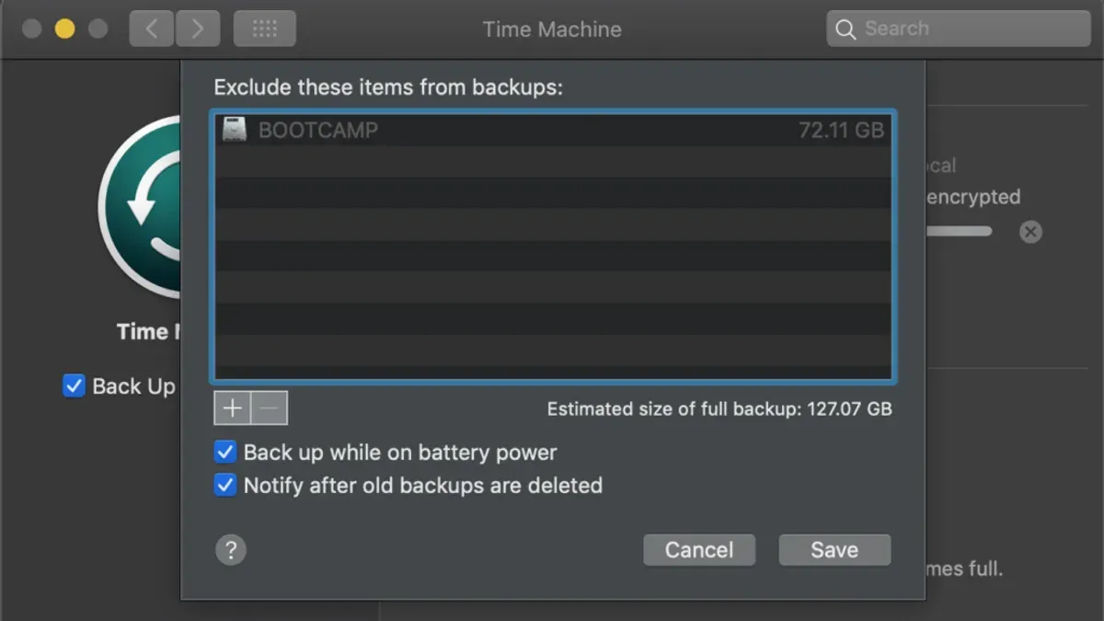Click the back navigation arrow
This screenshot has height=621, width=1104.
[x=152, y=29]
